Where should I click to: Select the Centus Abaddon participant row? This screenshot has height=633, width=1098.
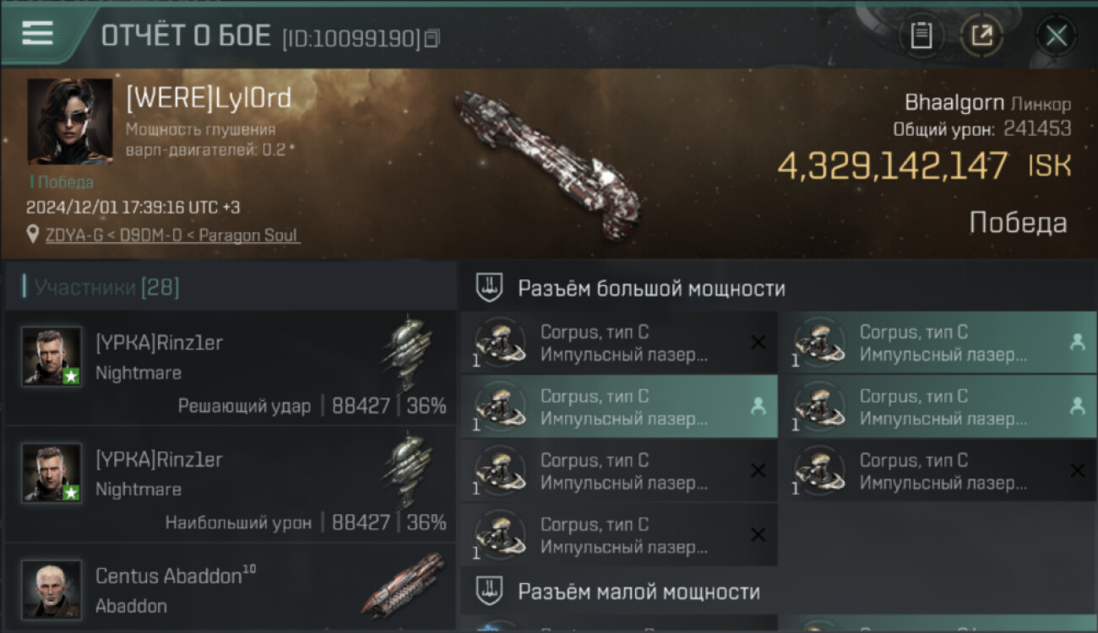[231, 587]
